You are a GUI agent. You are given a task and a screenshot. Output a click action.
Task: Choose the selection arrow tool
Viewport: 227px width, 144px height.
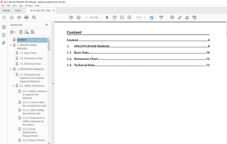107,18
